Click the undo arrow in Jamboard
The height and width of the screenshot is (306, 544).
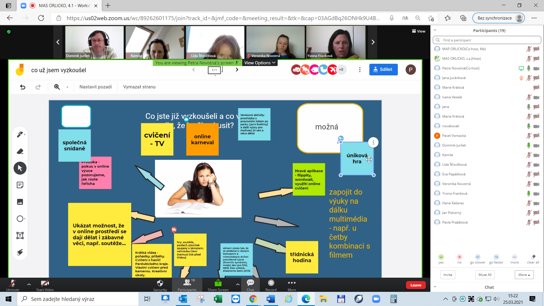[x=23, y=87]
